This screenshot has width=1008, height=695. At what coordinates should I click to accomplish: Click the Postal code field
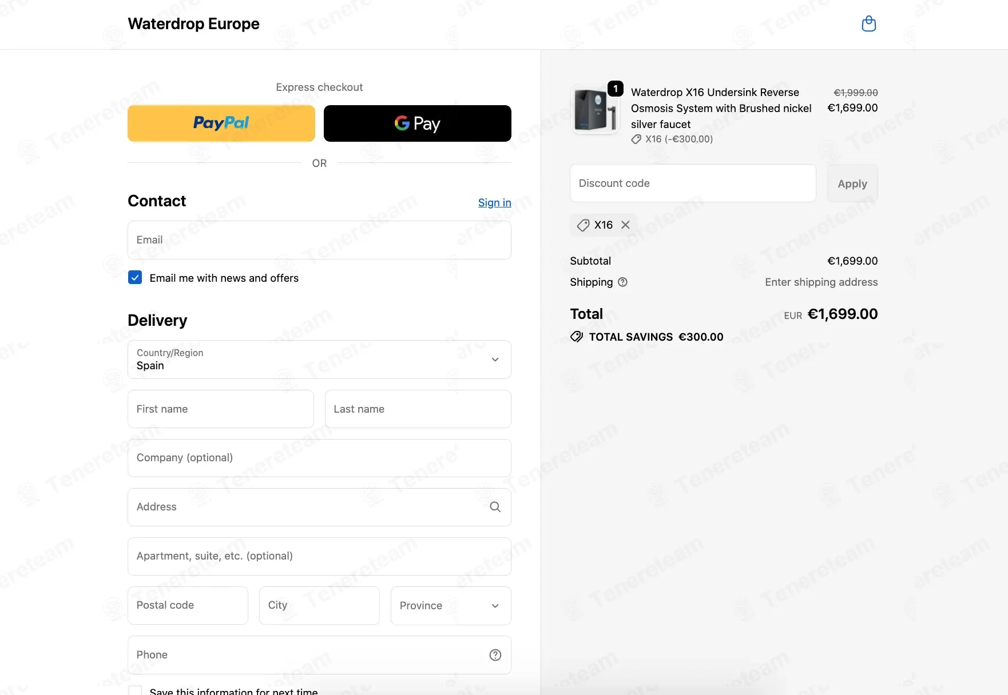coord(188,606)
